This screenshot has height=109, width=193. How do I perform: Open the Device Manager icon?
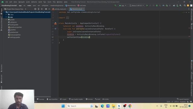tap(177, 5)
